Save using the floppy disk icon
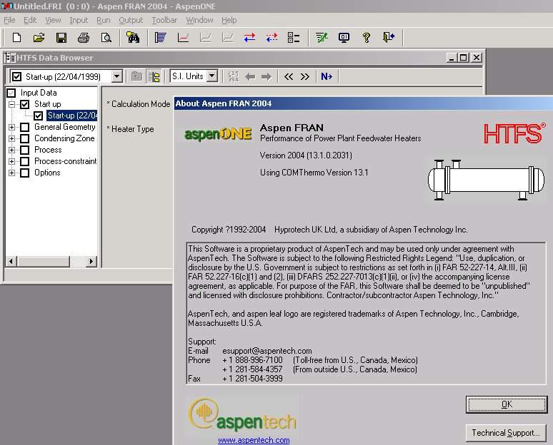Screen dimensions: 553x445 pos(61,37)
